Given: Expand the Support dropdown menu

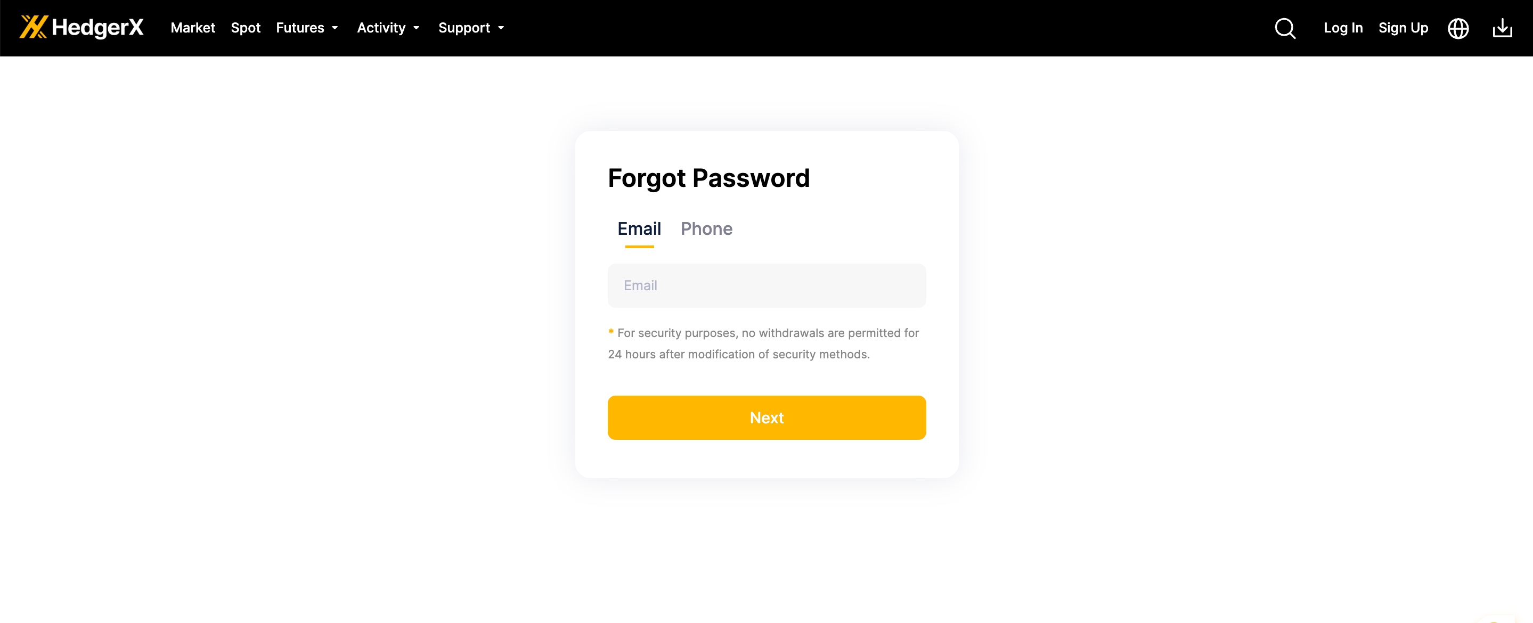Looking at the screenshot, I should pyautogui.click(x=463, y=28).
